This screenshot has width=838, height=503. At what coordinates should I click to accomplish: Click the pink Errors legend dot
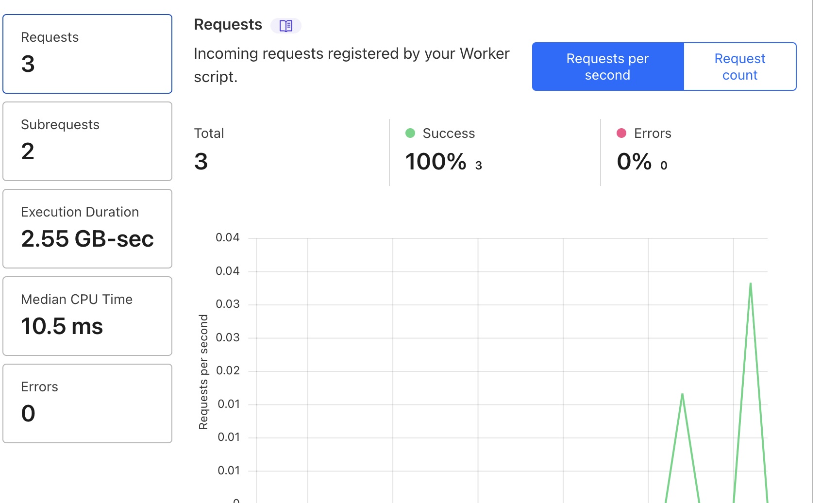(x=621, y=132)
